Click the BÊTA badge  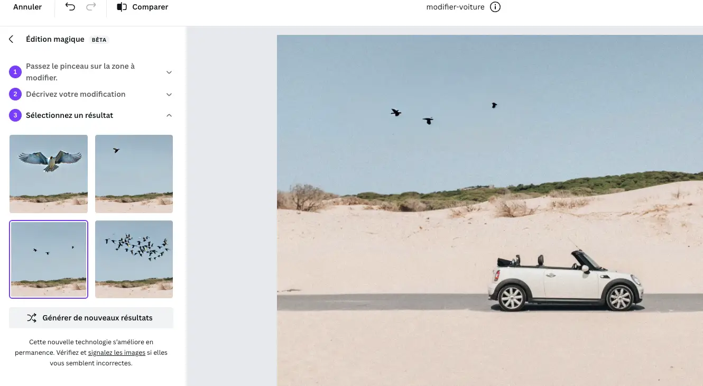coord(99,40)
